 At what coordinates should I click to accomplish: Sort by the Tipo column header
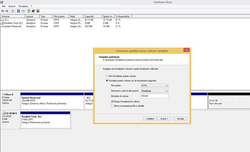pyautogui.click(x=46, y=16)
